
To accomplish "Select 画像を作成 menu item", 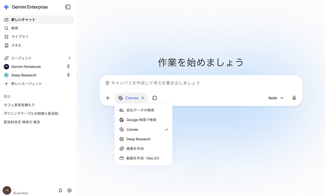I will [144, 149].
